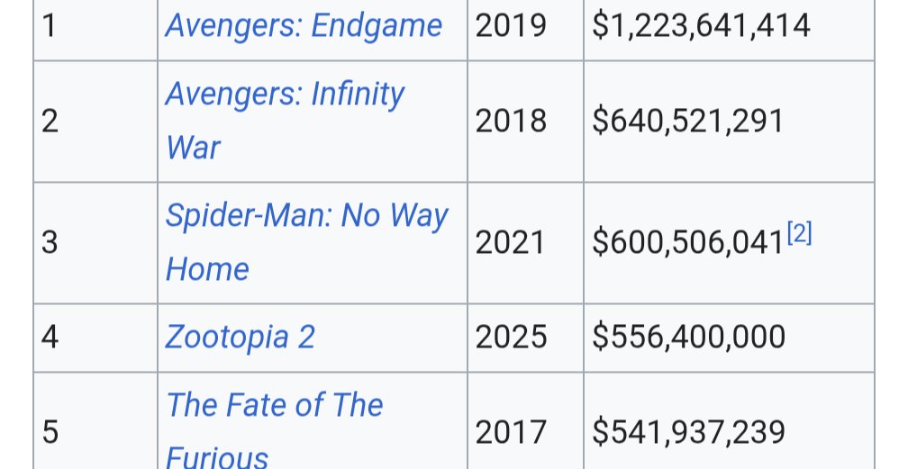Click the $556,400,000 gross value
This screenshot has width=908, height=469.
pos(688,337)
